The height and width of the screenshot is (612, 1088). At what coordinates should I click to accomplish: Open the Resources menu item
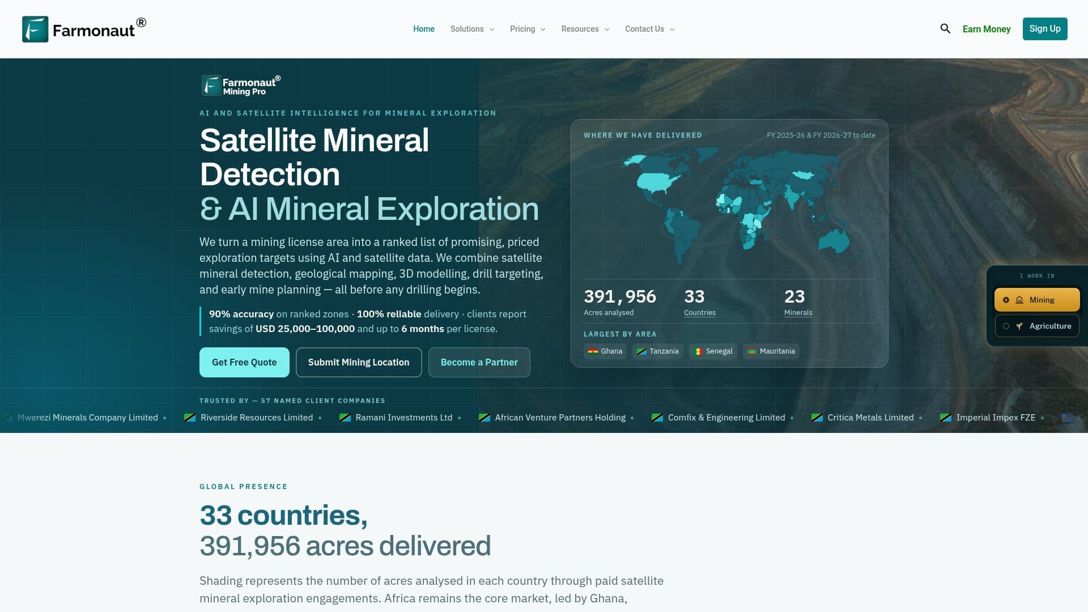580,29
